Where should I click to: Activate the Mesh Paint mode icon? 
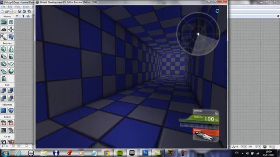pos(3,37)
